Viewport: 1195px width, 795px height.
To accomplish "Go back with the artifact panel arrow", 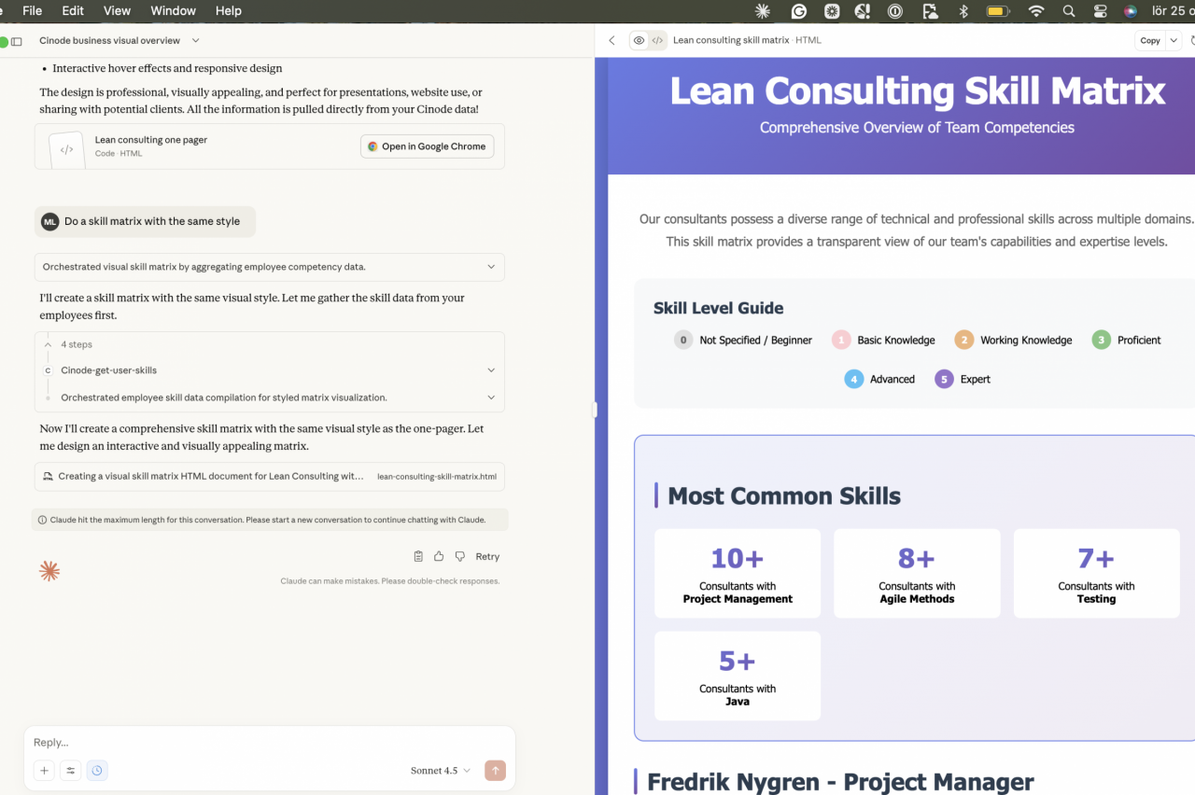I will pyautogui.click(x=612, y=40).
